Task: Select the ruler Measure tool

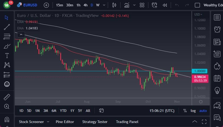Action: coord(7,97)
